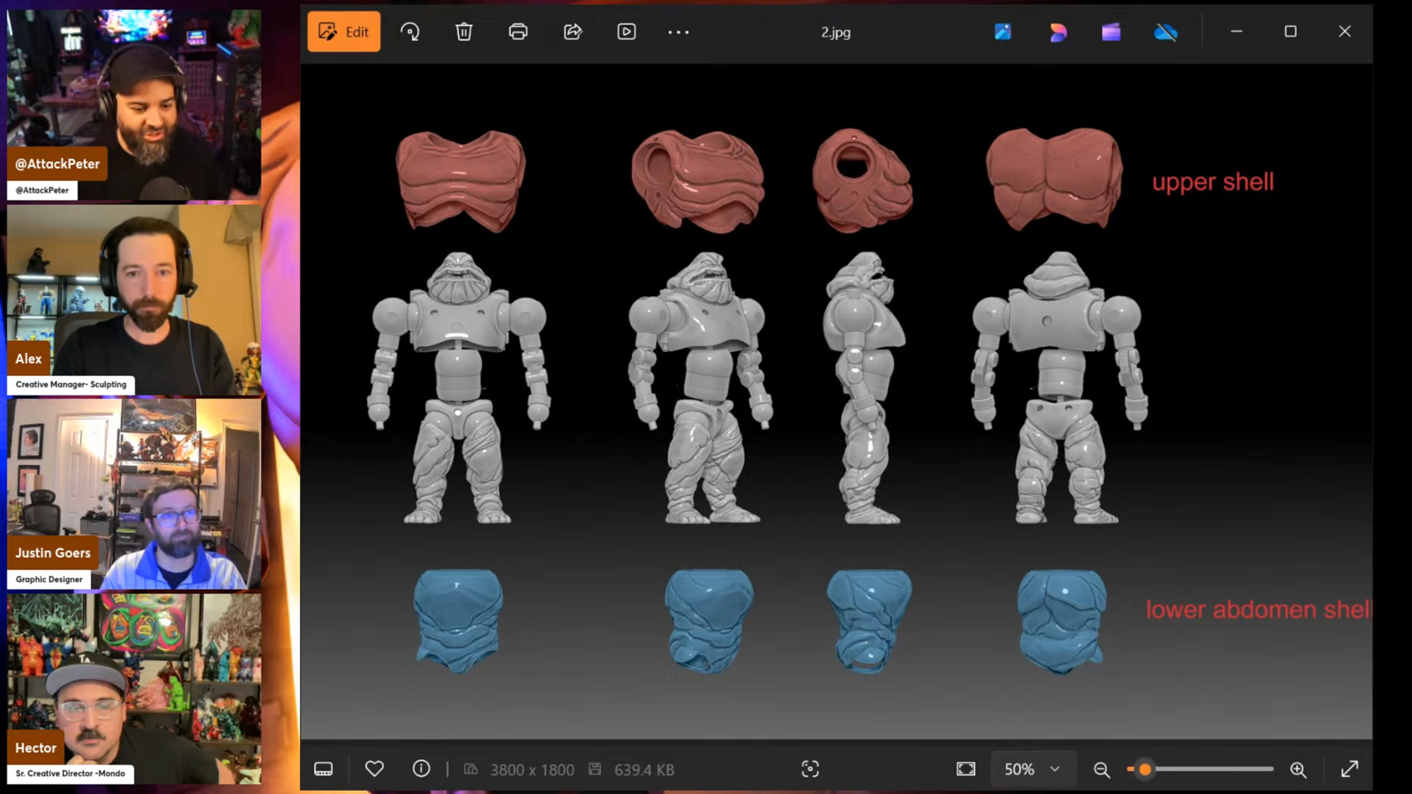Maximize the Photos window
The height and width of the screenshot is (794, 1412).
click(1291, 32)
